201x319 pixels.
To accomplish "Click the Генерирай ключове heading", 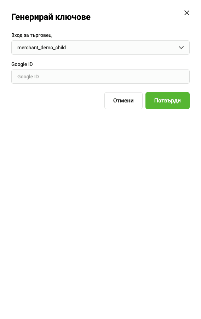I will (51, 17).
